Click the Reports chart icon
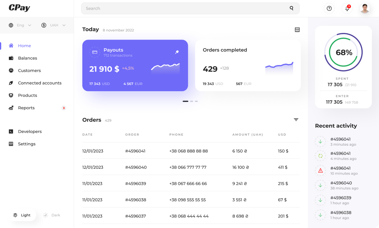This screenshot has height=228, width=379. click(11, 108)
